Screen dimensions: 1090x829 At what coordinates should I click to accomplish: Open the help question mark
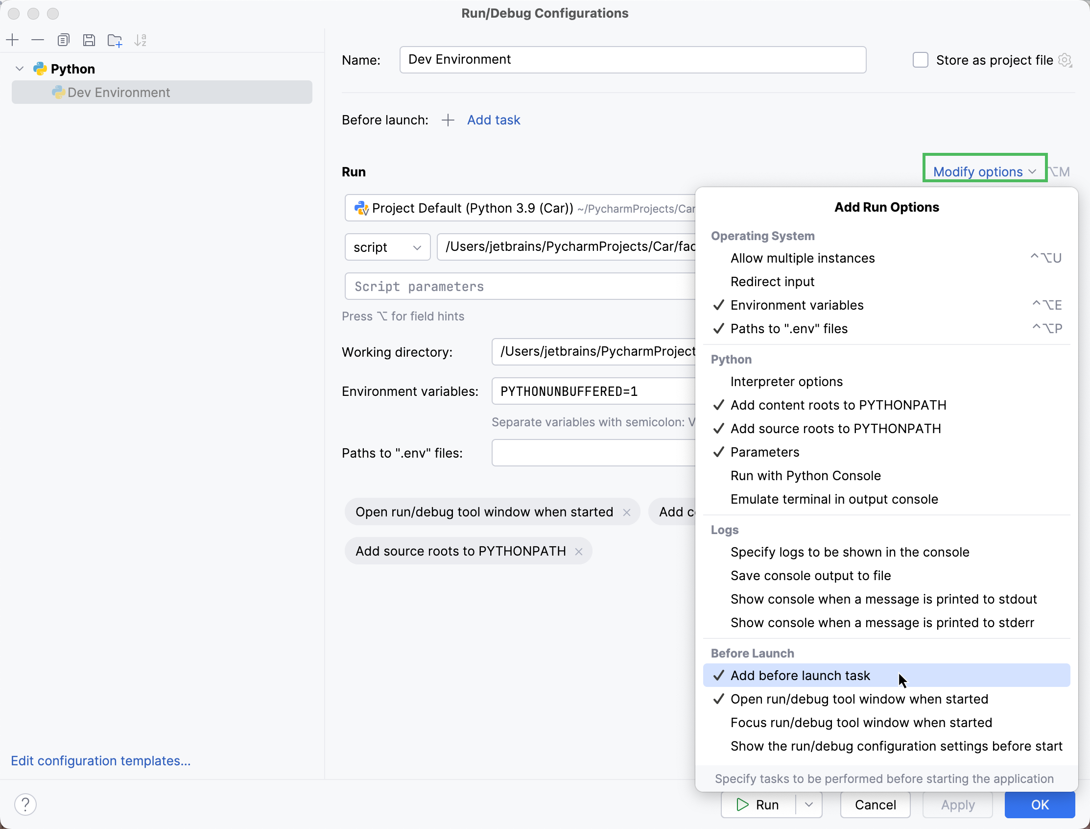pyautogui.click(x=25, y=804)
